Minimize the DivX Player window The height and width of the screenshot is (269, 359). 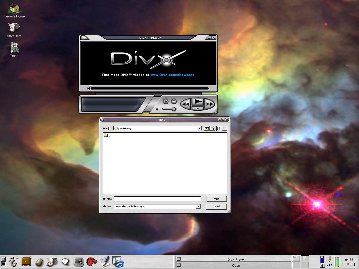pos(210,38)
